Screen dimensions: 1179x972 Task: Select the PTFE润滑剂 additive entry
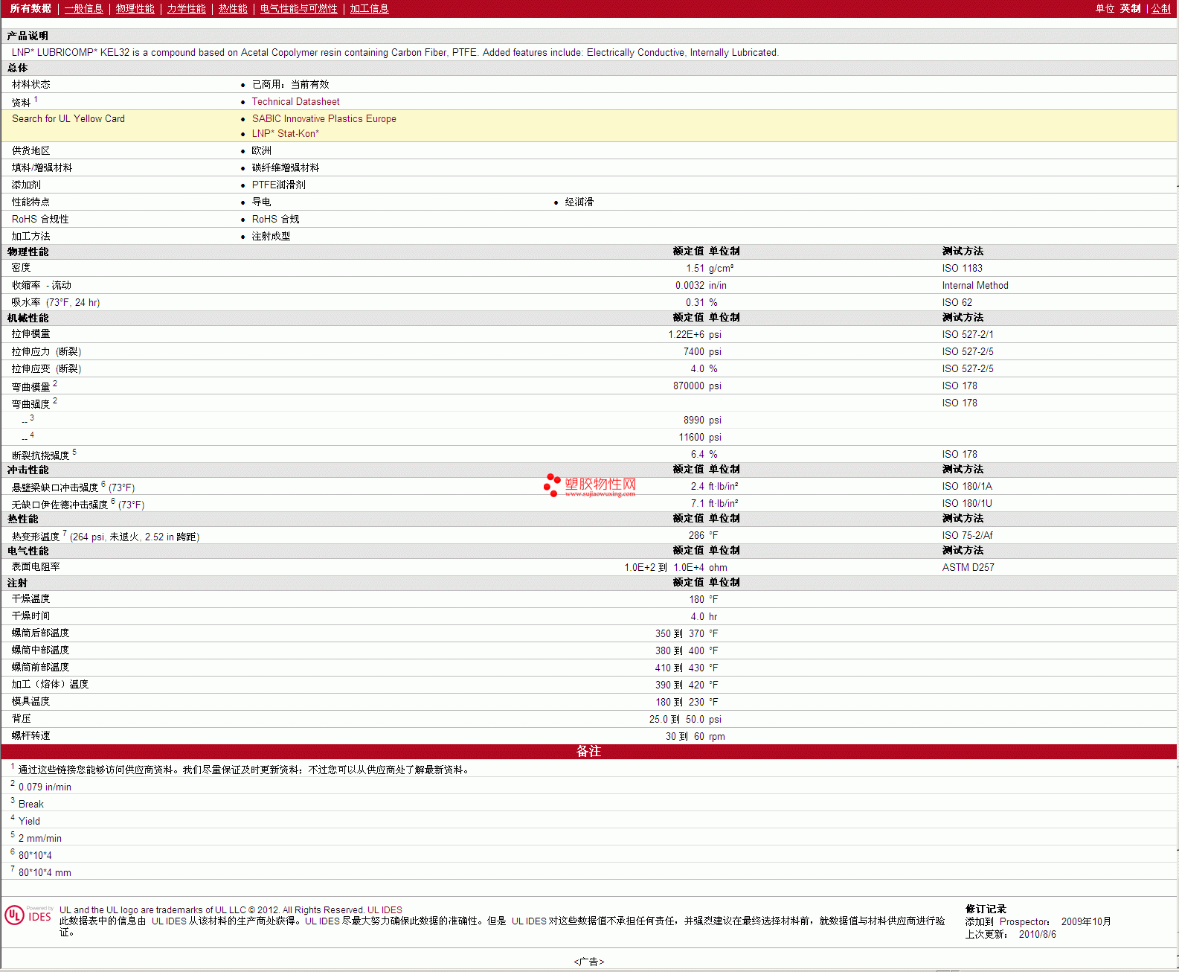pyautogui.click(x=278, y=185)
